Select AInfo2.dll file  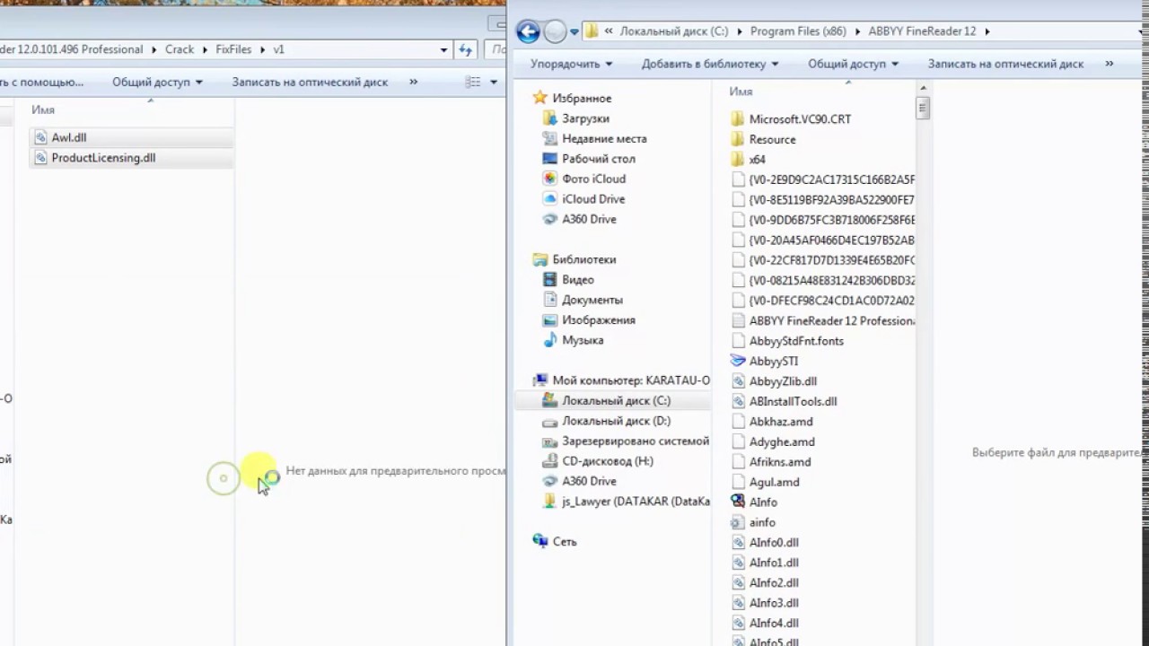tap(774, 582)
